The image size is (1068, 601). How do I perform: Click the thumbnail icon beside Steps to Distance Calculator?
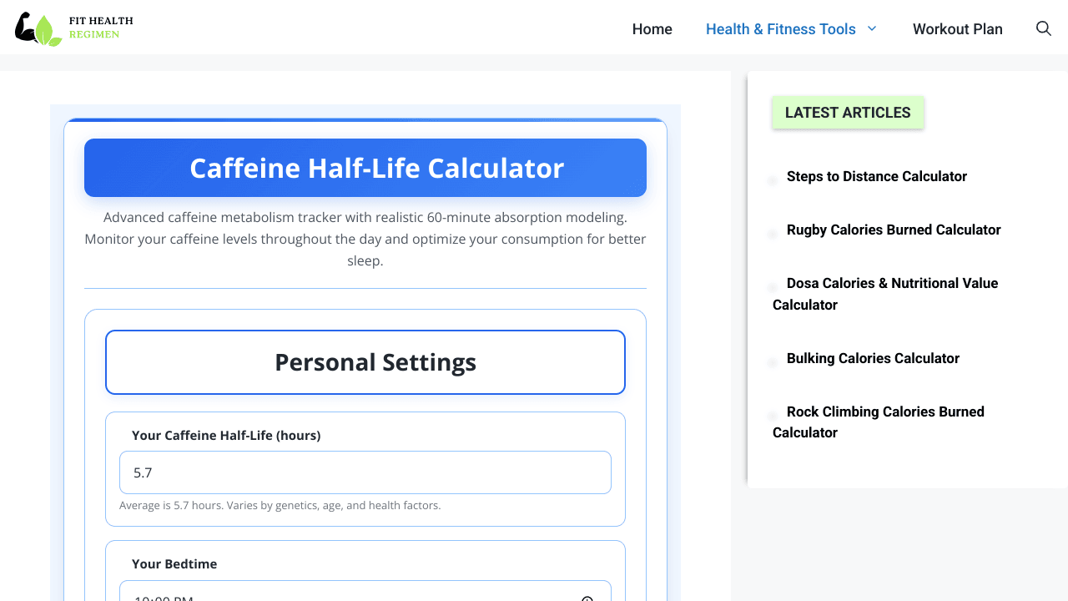click(x=773, y=180)
